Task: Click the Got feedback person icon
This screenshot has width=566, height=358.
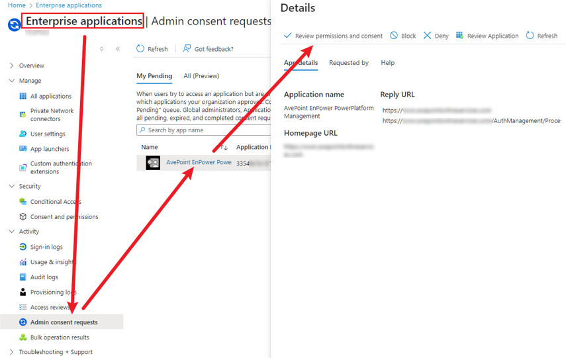Action: pyautogui.click(x=187, y=48)
